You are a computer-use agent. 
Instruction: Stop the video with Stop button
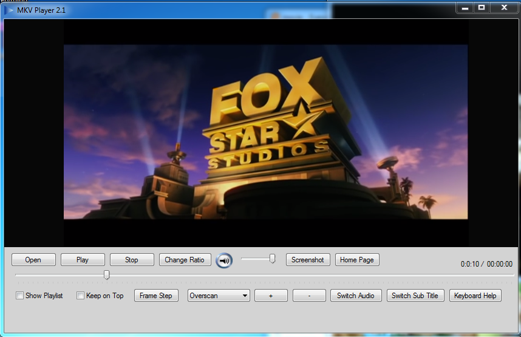[x=132, y=259]
